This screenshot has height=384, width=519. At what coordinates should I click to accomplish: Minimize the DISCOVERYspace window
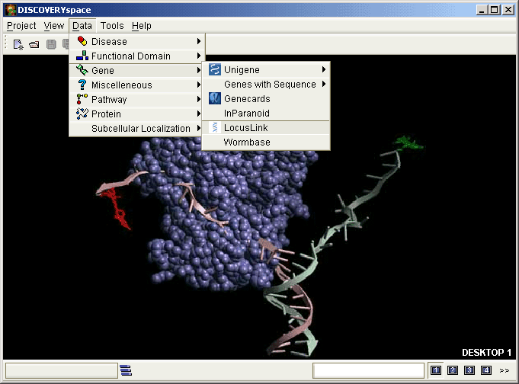click(x=482, y=10)
